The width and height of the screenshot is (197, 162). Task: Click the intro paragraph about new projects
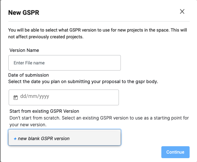click(98, 33)
